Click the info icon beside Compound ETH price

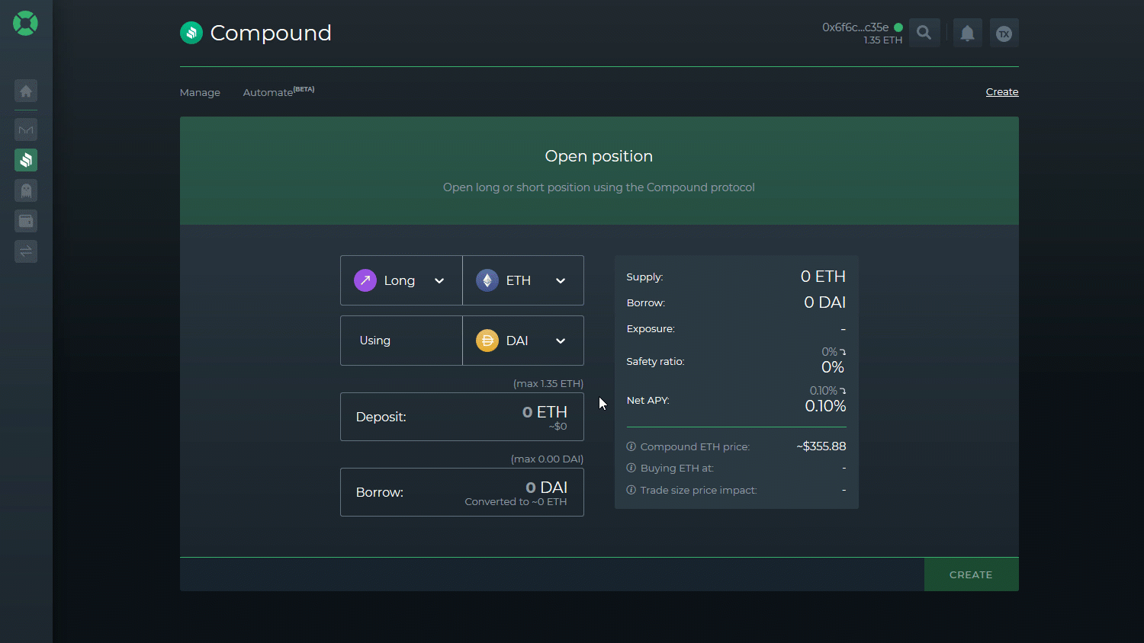coord(631,446)
